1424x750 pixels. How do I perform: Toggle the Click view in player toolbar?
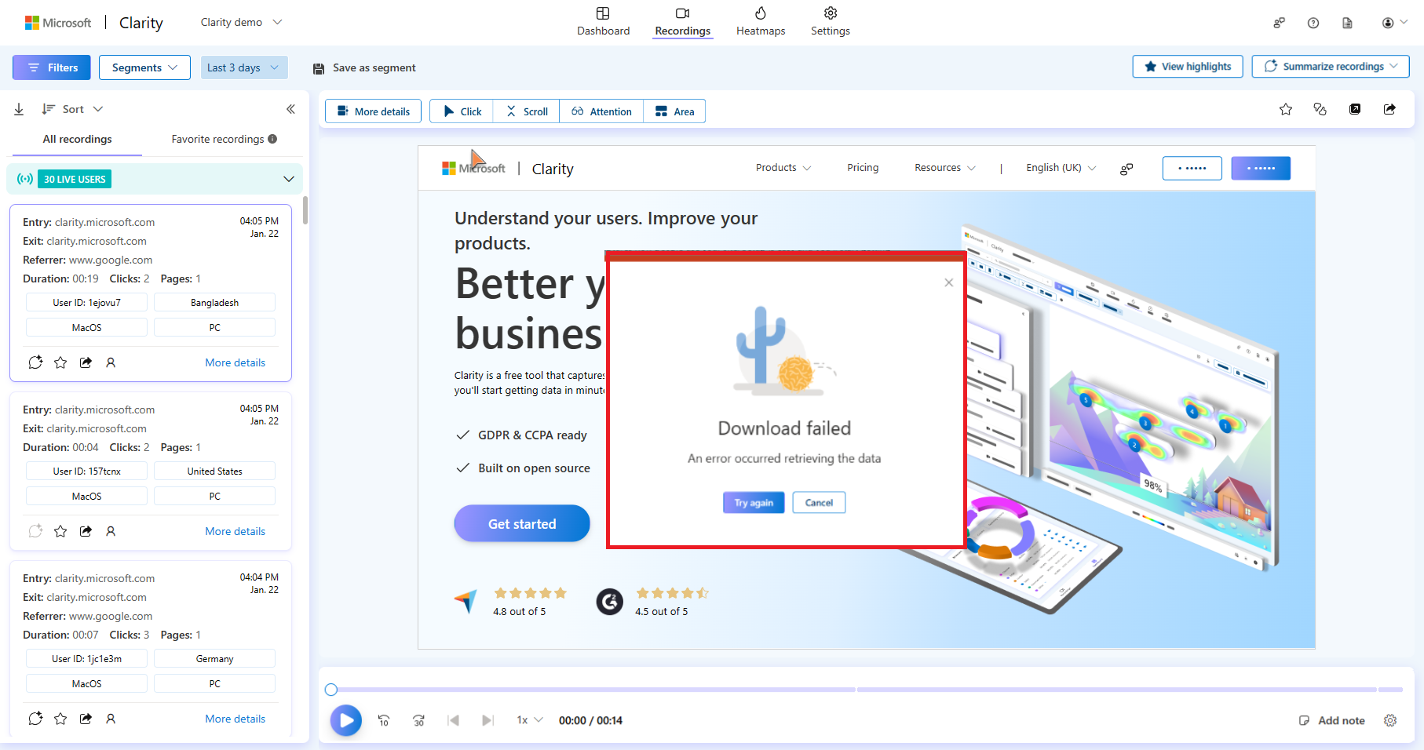click(x=462, y=111)
